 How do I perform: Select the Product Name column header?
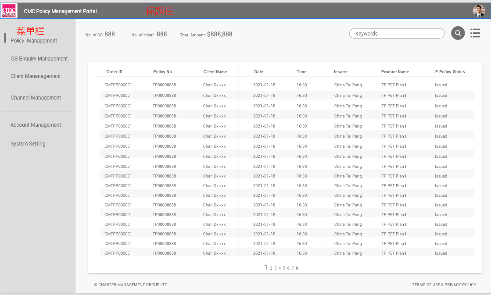(x=395, y=71)
